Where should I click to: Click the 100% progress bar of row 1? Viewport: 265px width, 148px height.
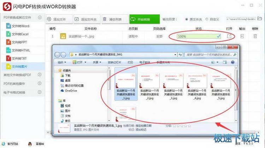tap(199, 36)
